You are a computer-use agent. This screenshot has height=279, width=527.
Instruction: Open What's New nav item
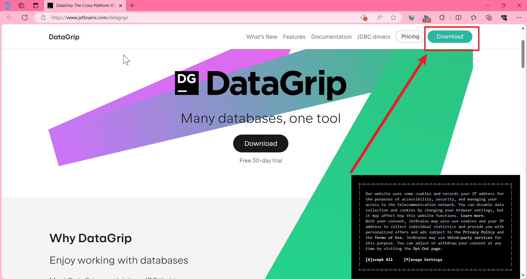click(262, 37)
